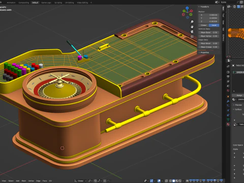Open the Game Logic workspace tab
Screen dimensions: 244x183
pyautogui.click(x=46, y=3)
